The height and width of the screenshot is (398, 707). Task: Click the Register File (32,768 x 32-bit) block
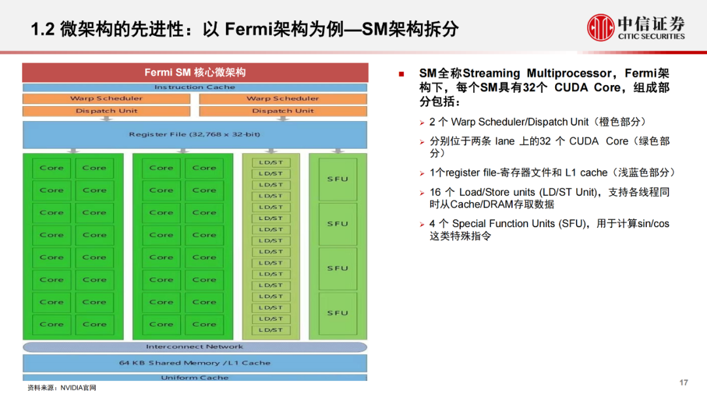pyautogui.click(x=195, y=134)
